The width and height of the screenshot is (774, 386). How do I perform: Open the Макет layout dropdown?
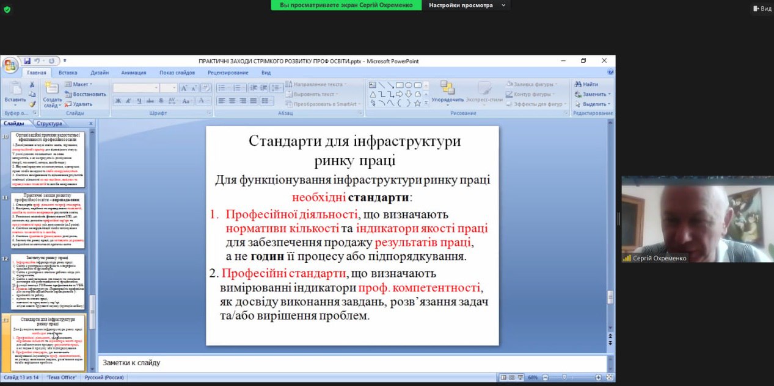[78, 84]
